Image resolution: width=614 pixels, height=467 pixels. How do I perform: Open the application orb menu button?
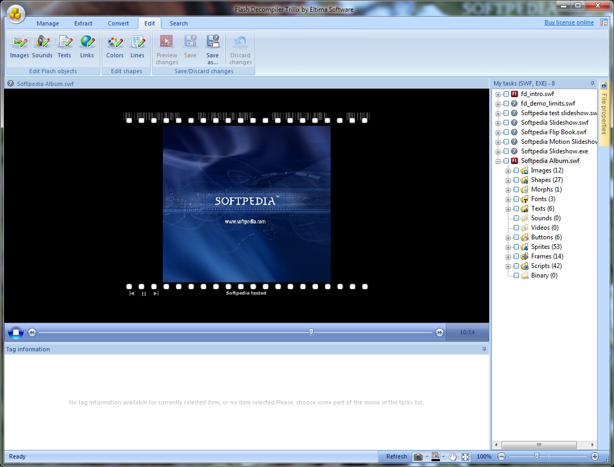tap(16, 14)
